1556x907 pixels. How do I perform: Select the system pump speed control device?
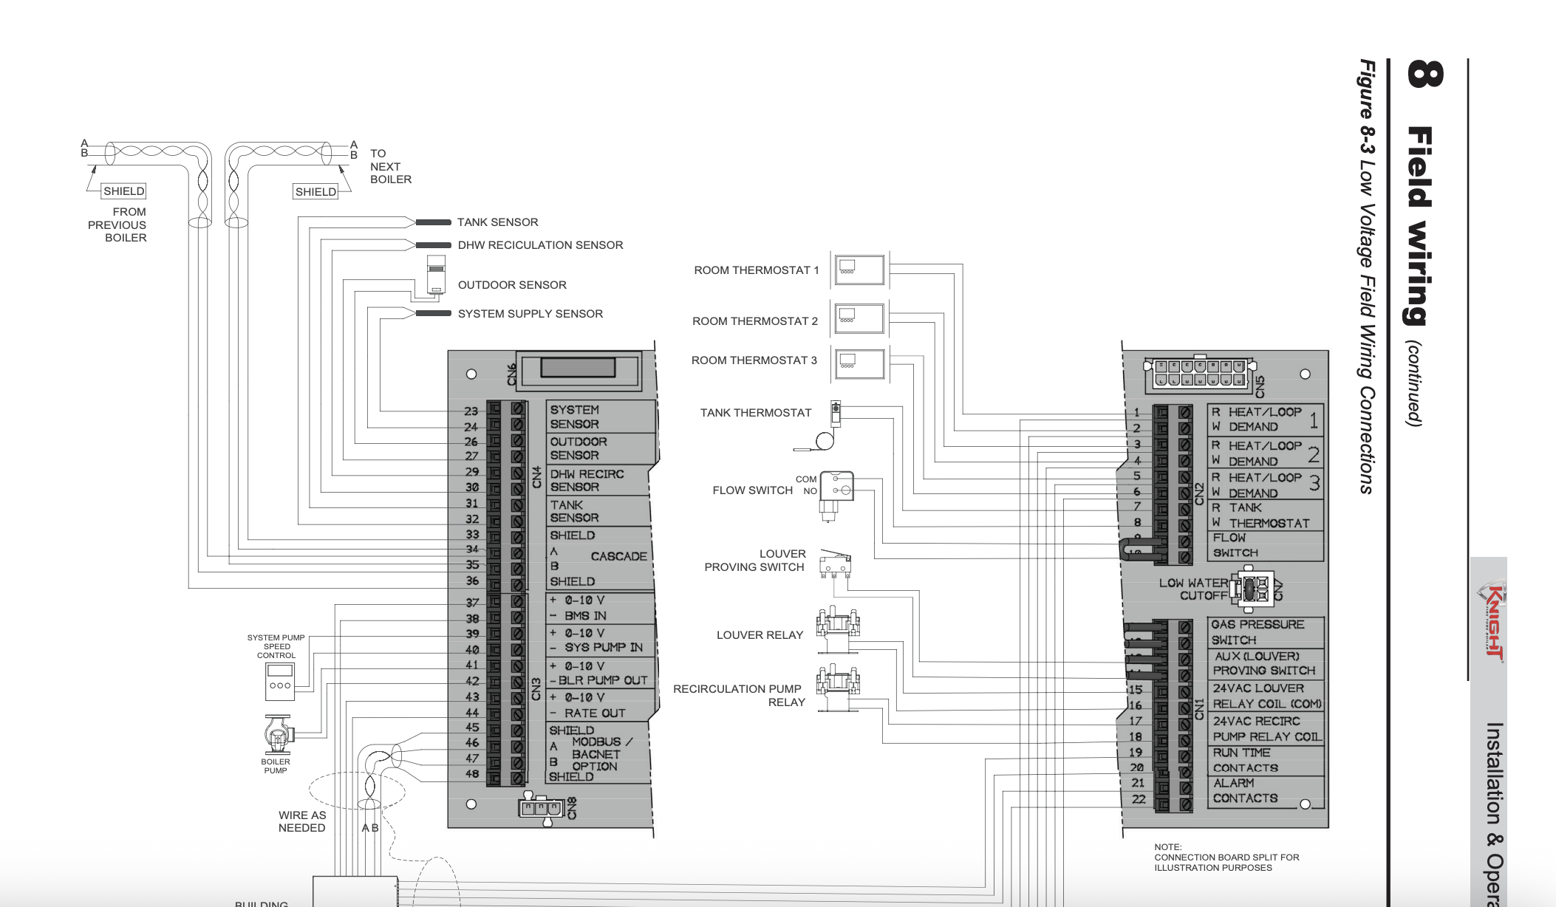pos(280,682)
